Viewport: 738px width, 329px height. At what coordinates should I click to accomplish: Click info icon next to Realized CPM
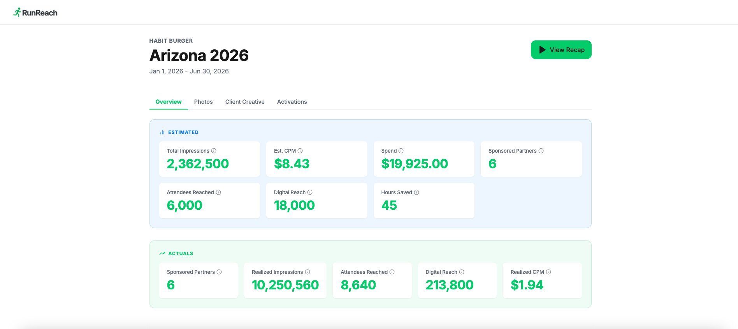(x=548, y=272)
